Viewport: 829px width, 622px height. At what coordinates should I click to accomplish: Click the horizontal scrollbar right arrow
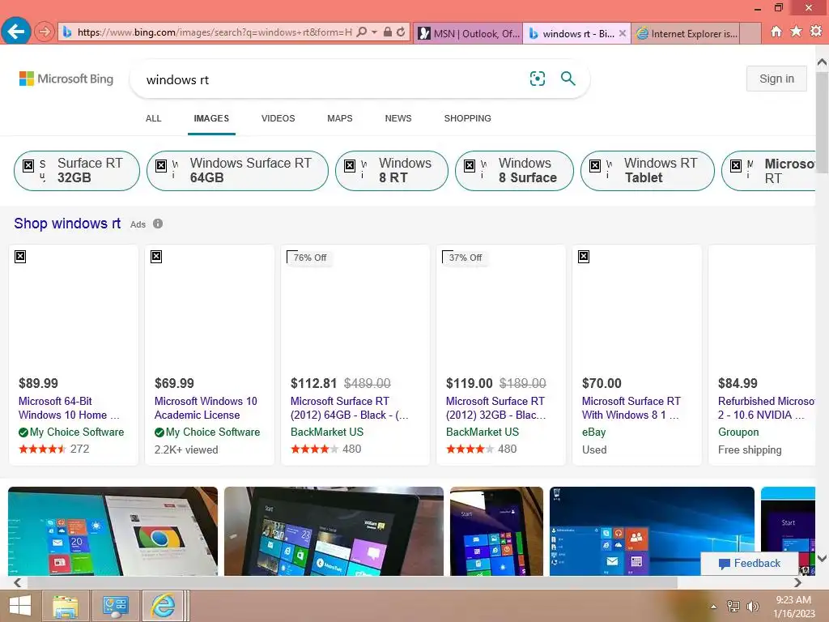tap(797, 582)
